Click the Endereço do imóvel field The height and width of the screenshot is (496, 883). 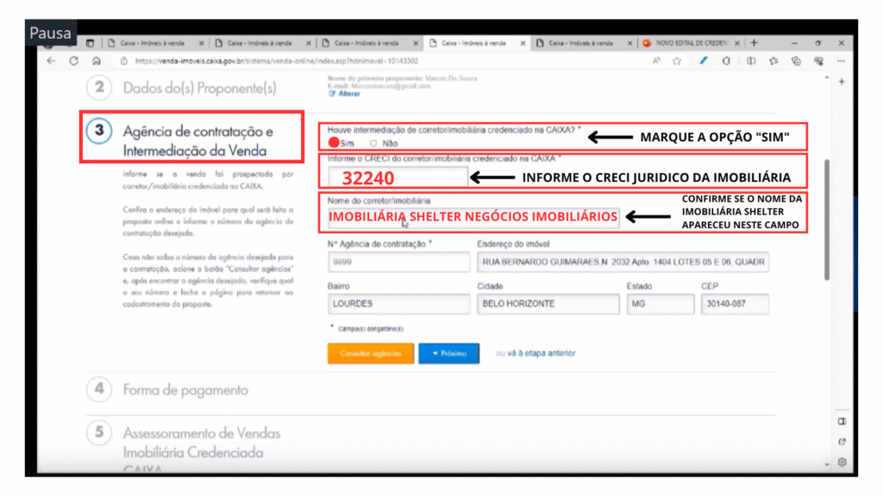pyautogui.click(x=623, y=262)
